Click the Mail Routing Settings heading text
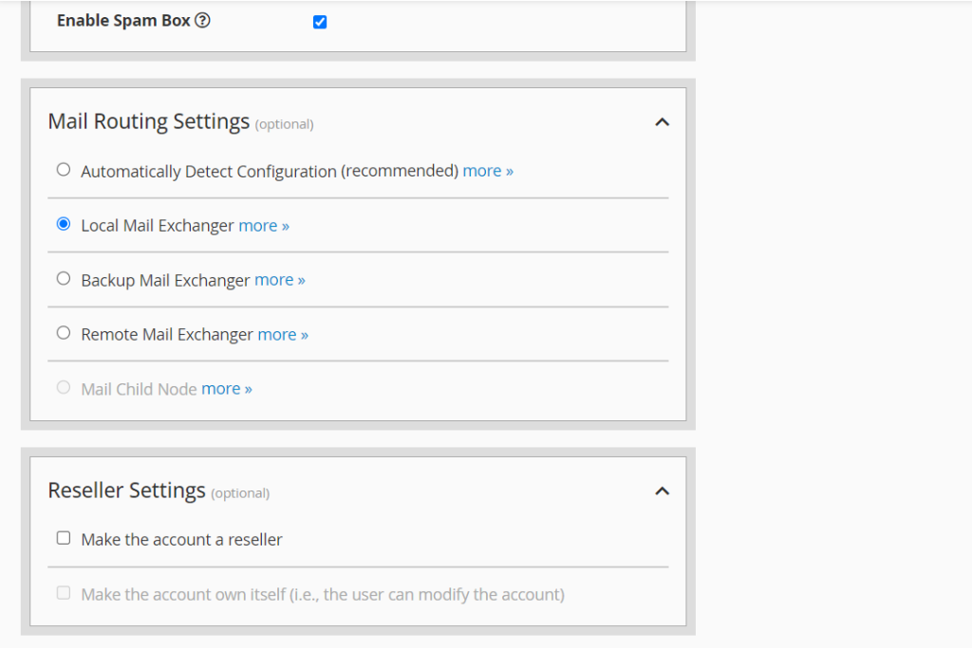 tap(149, 122)
